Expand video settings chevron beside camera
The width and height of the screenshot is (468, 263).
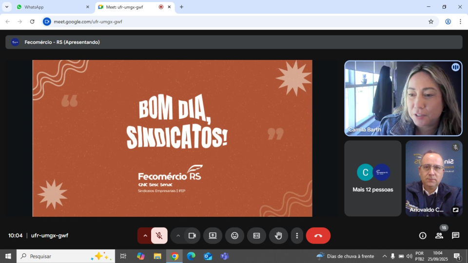pyautogui.click(x=178, y=236)
